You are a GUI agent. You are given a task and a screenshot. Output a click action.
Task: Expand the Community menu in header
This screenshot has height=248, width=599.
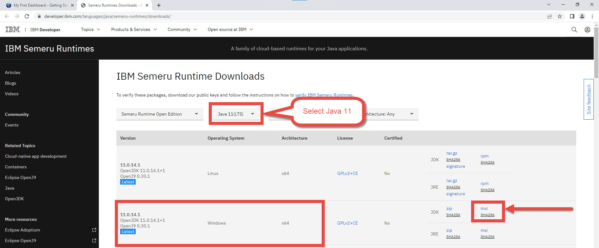point(182,29)
